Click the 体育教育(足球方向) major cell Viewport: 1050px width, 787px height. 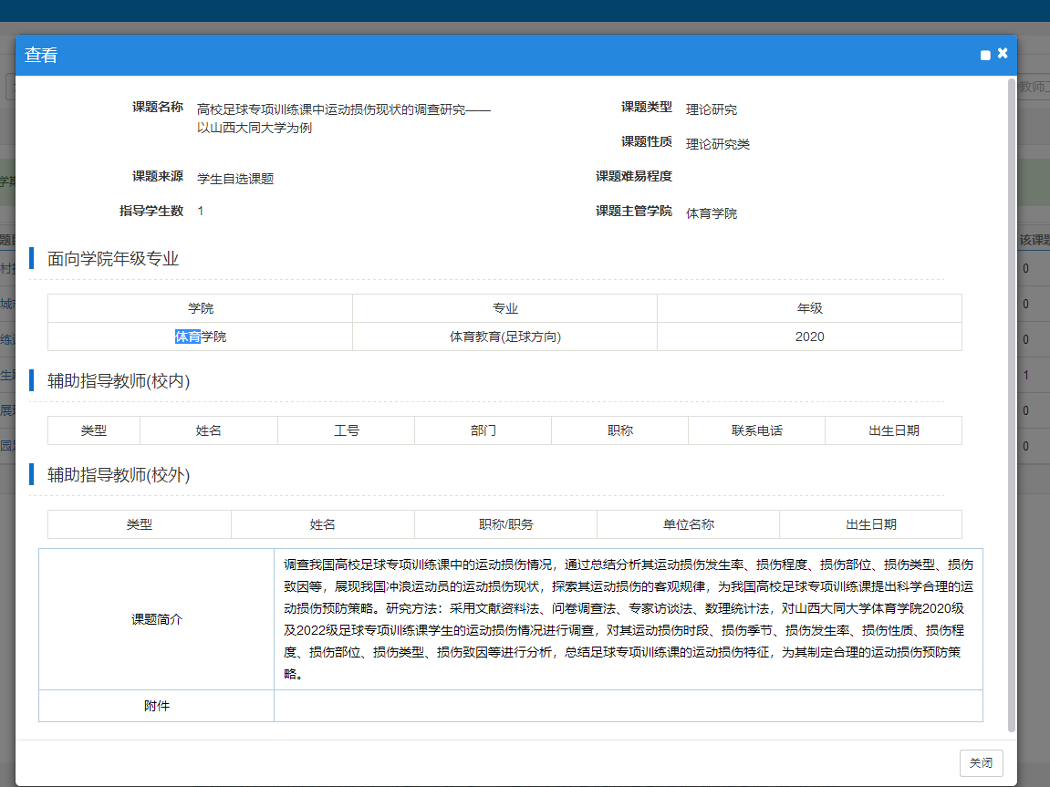click(504, 336)
